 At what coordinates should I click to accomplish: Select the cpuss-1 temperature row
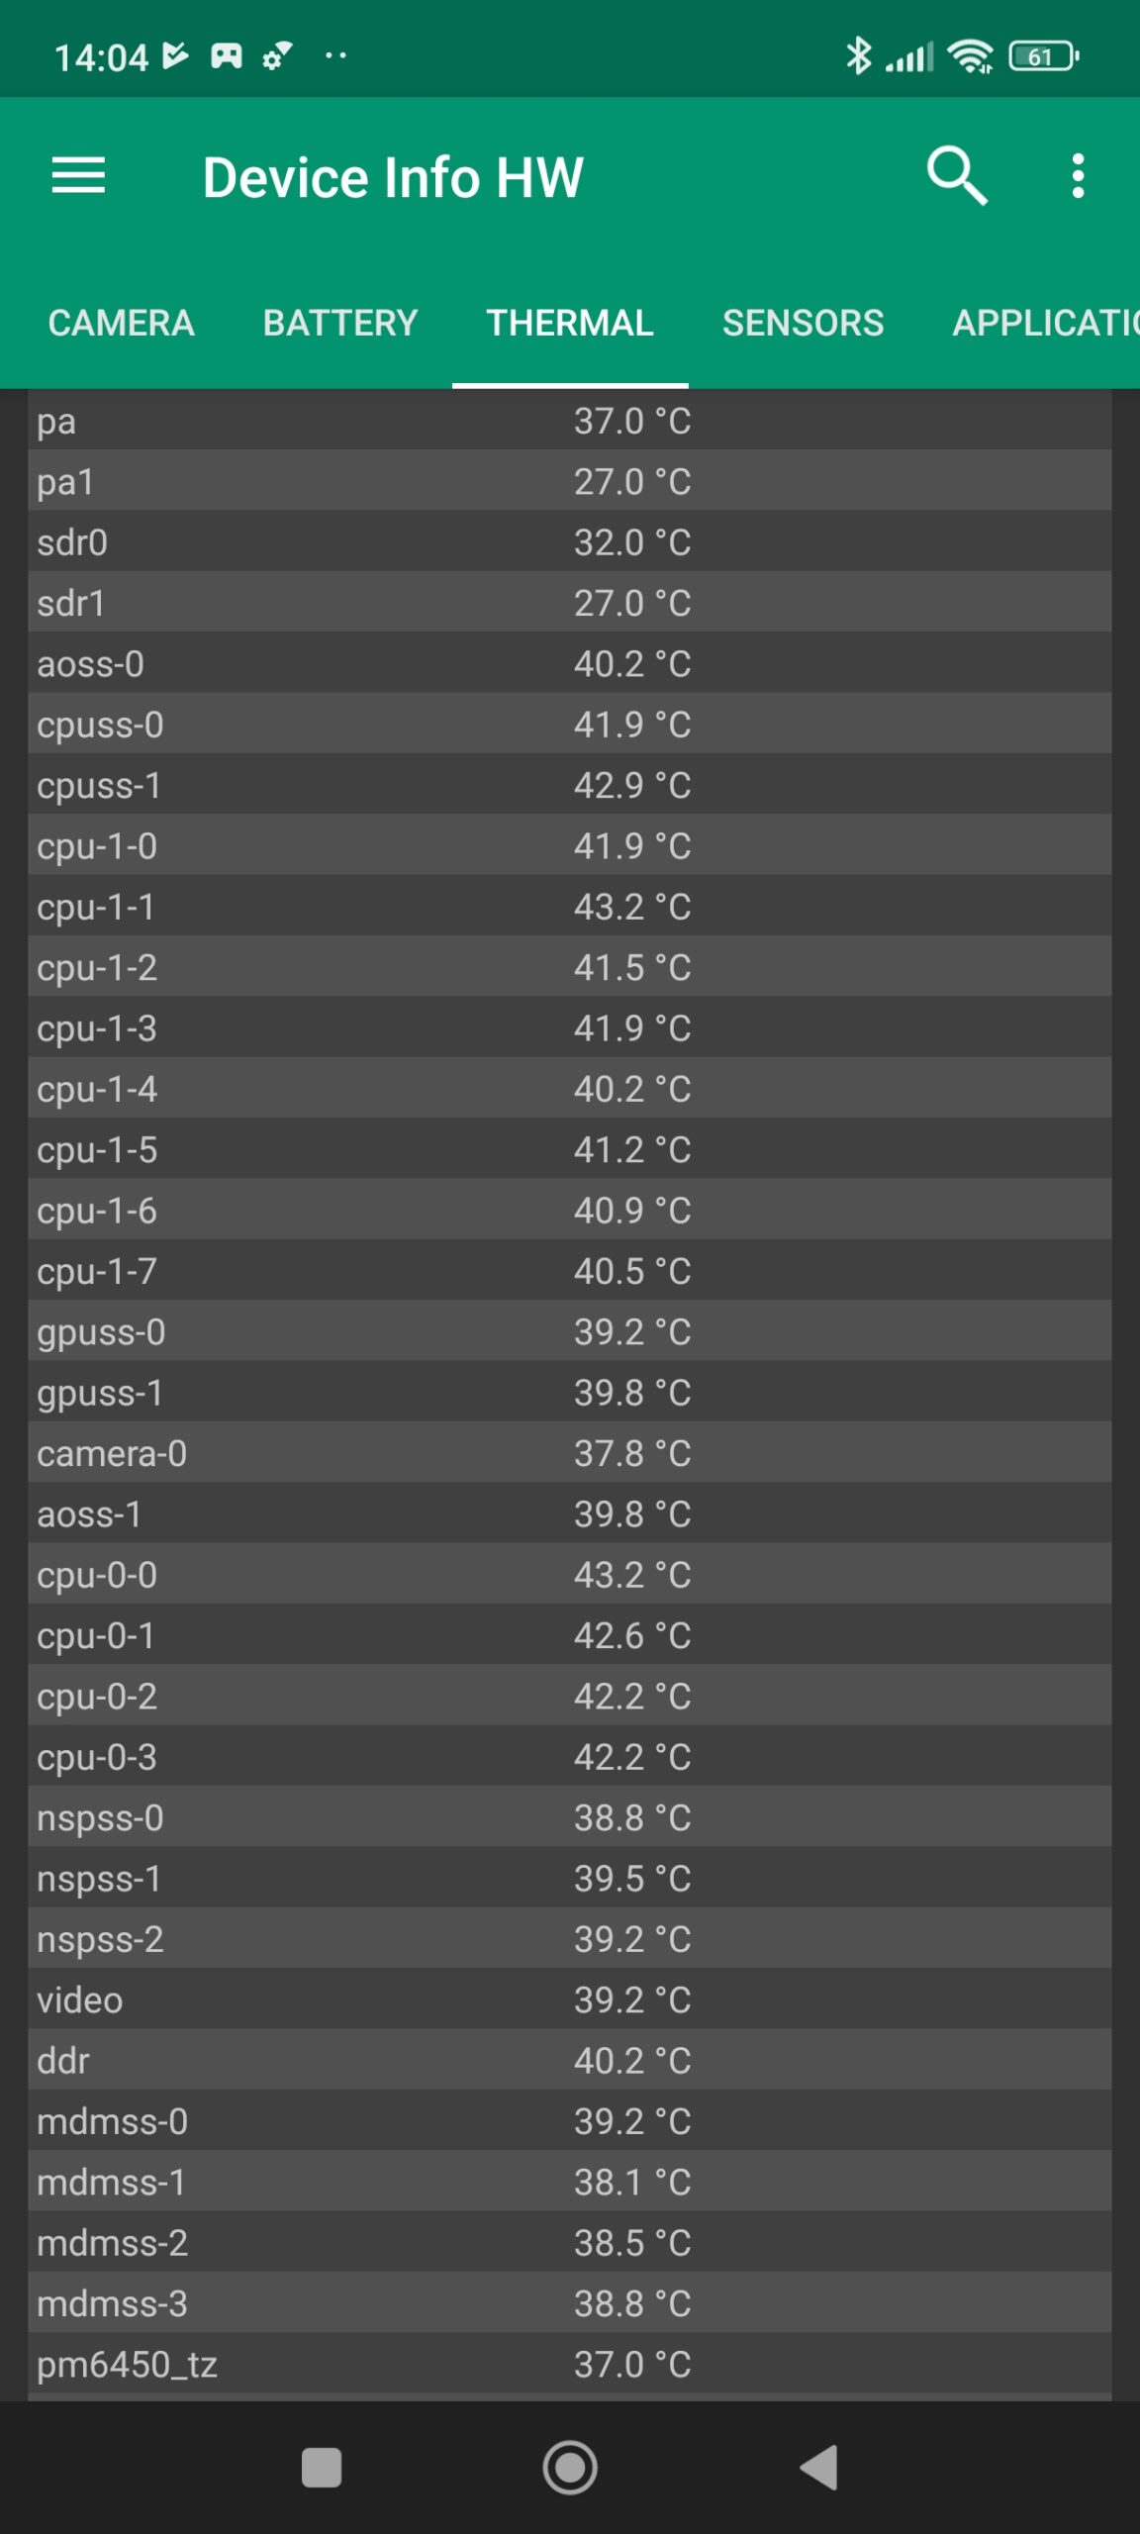[x=569, y=785]
